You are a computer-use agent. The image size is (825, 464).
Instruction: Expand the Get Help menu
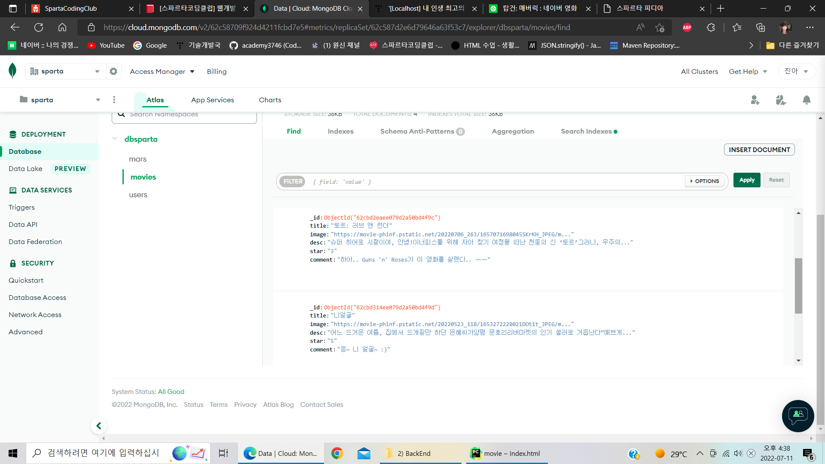pyautogui.click(x=748, y=71)
